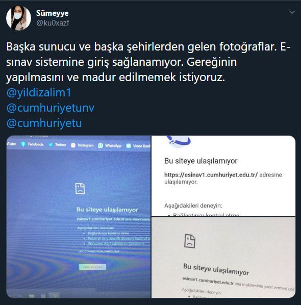Open the @ku0xazf handle link

point(53,23)
